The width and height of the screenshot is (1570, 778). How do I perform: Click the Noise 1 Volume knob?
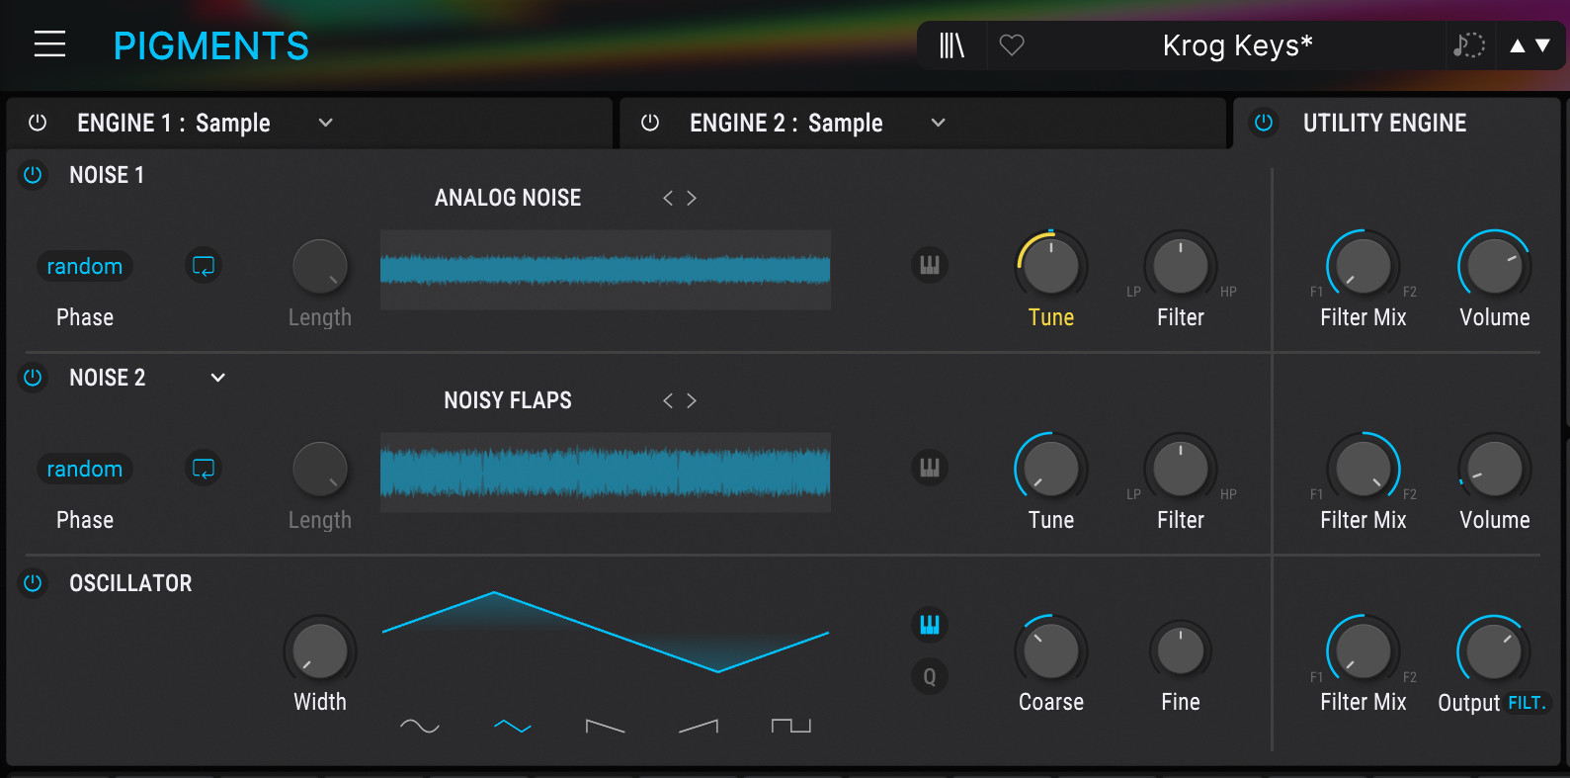tap(1495, 267)
